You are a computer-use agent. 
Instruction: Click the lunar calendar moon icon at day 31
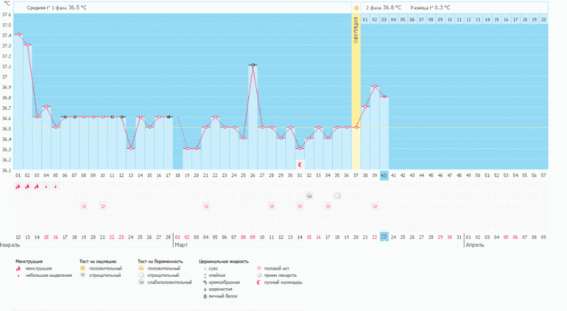(x=300, y=165)
